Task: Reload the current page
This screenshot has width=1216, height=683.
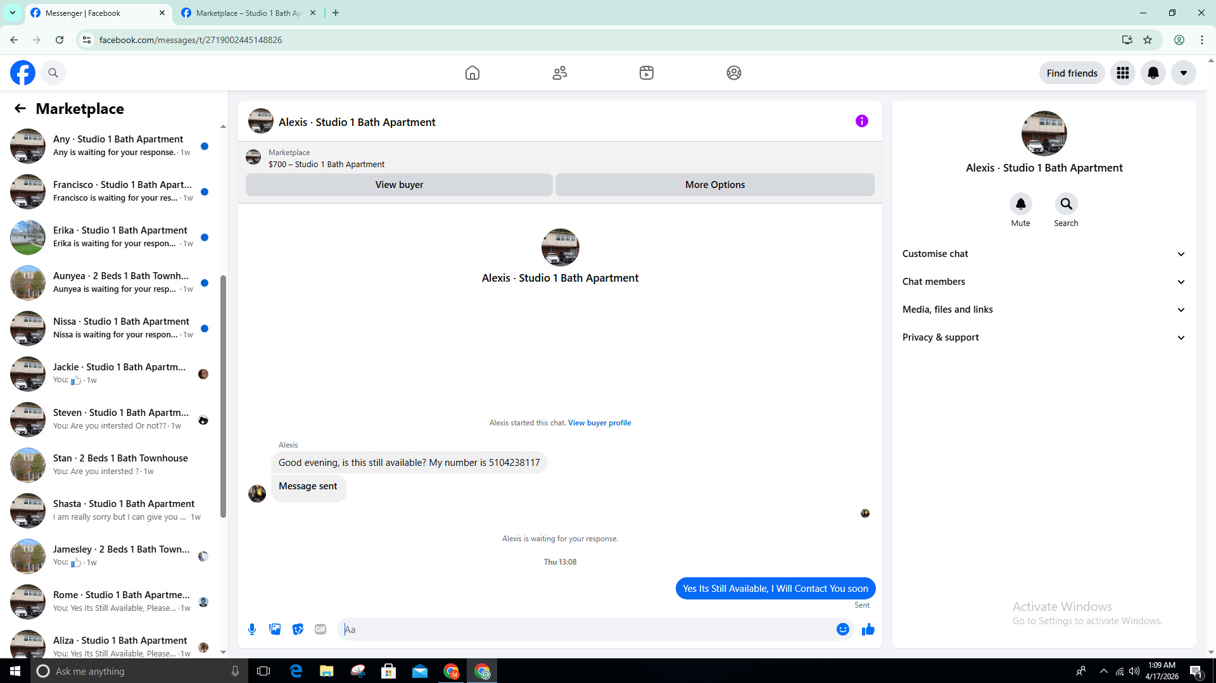Action: (x=60, y=40)
